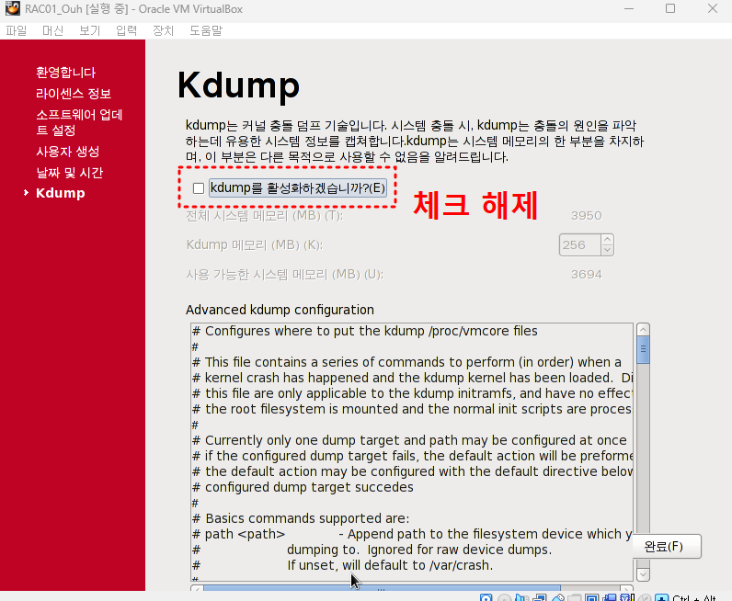Viewport: 732px width, 601px height.
Task: Maximize the VirtualBox window
Action: pos(670,8)
